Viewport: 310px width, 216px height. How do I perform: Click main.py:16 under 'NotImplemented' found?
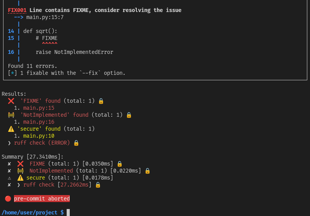[39, 122]
